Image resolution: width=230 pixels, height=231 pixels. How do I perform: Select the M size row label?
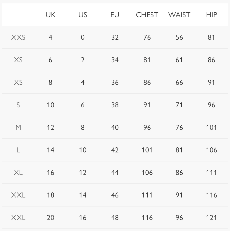point(18,127)
